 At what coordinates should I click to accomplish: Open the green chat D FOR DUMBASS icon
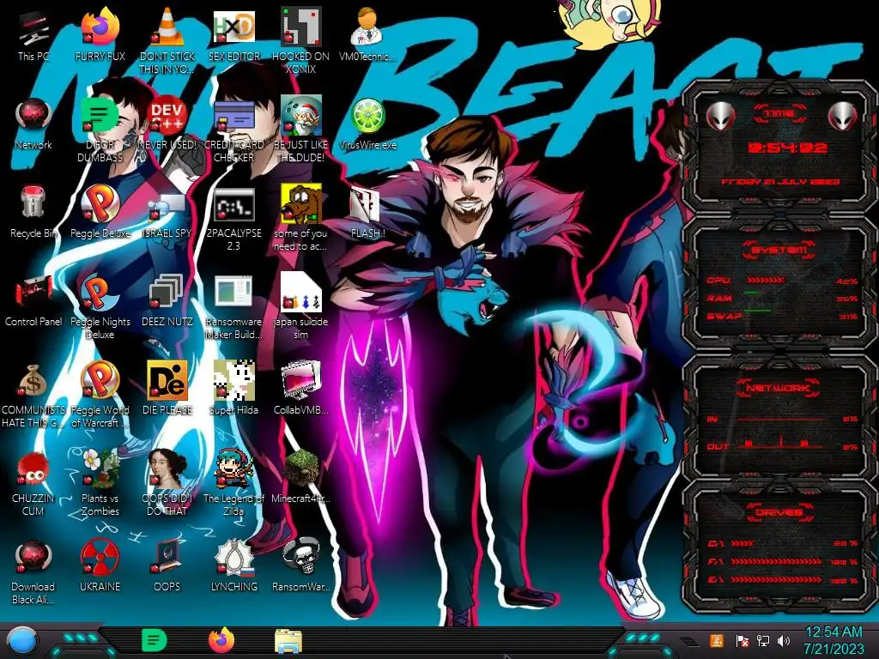(100, 117)
